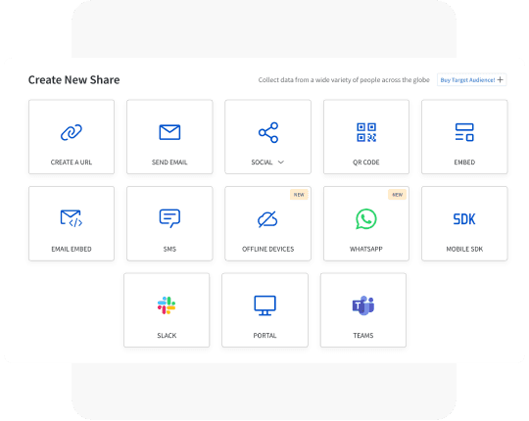The height and width of the screenshot is (421, 529).
Task: Open the SMS chat bubble icon
Action: (169, 218)
